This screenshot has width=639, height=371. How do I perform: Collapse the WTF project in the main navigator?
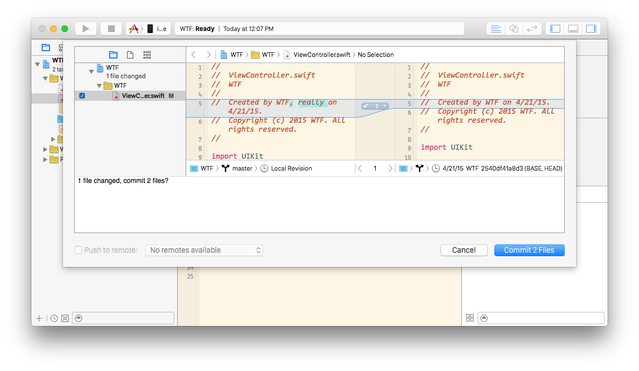(38, 64)
